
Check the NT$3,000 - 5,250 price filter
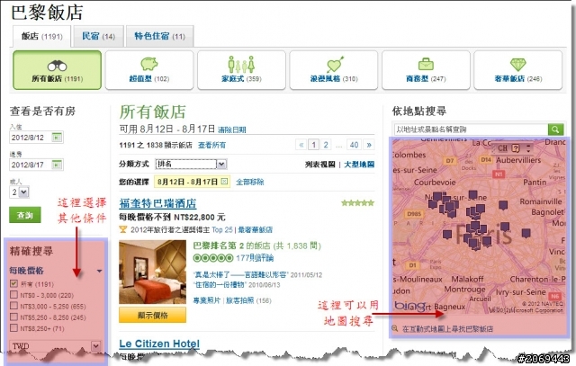(13, 306)
